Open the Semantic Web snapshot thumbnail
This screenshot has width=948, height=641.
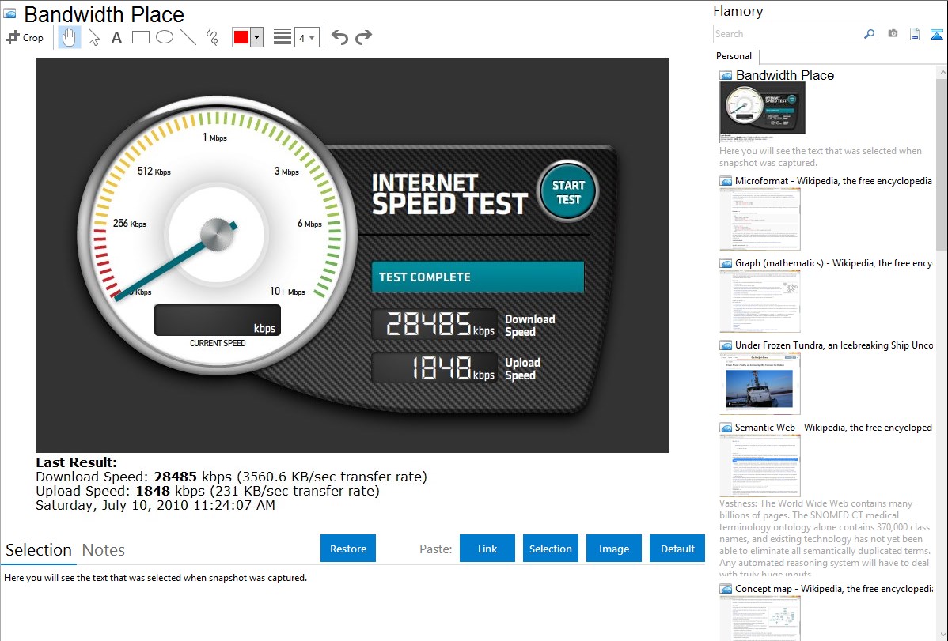(x=760, y=466)
